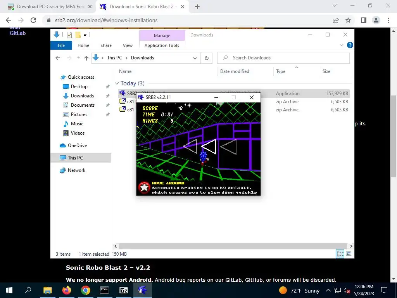Switch to Details view layout icon
Viewport: 397px width, 298px height.
[340, 254]
